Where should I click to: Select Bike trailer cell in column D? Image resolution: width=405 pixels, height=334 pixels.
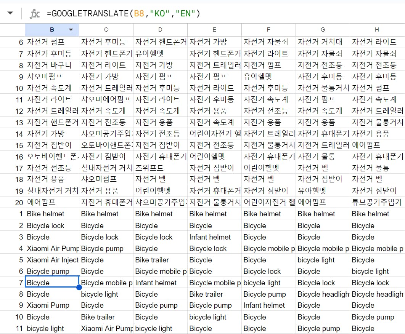click(161, 260)
